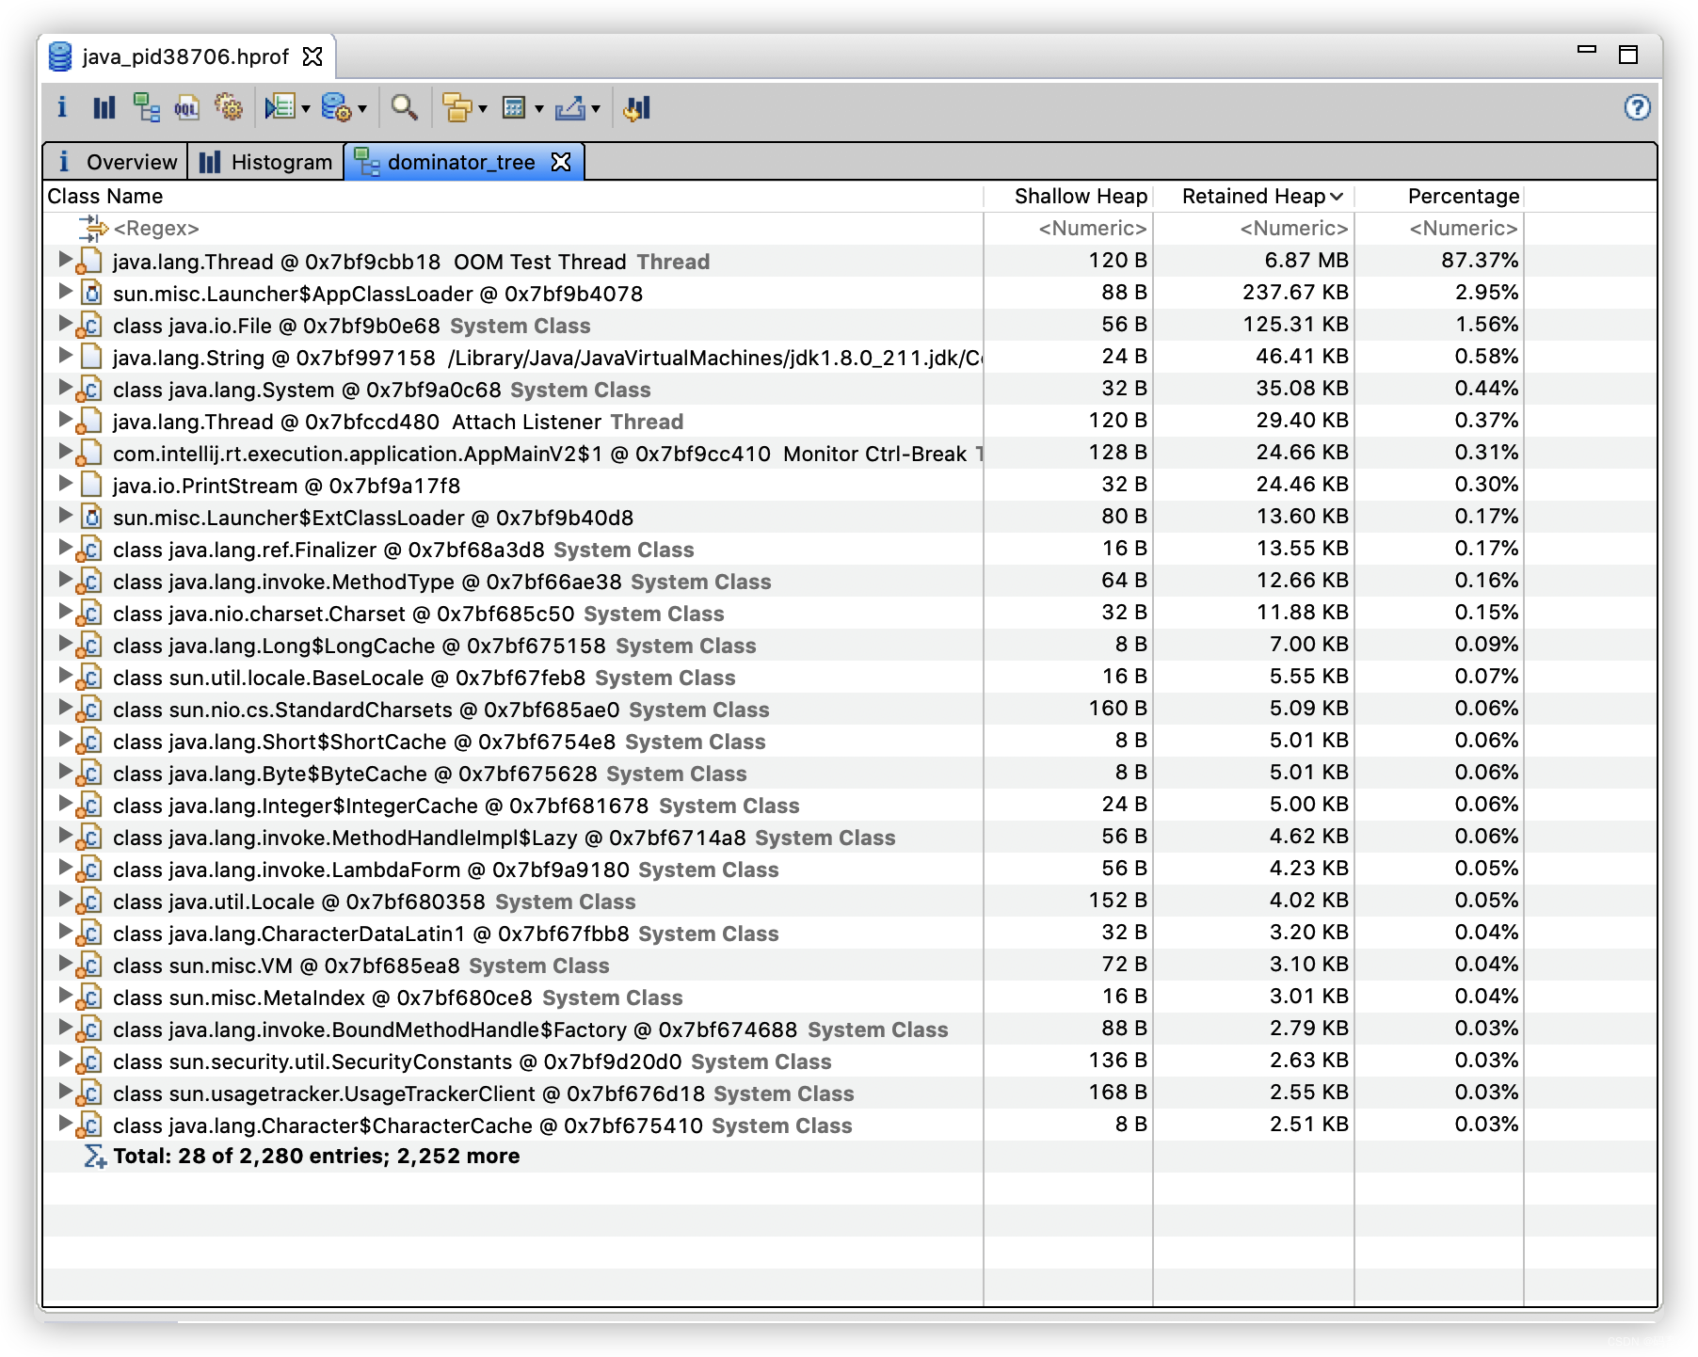The width and height of the screenshot is (1698, 1357).
Task: Sort by the Class Name column header
Action: pyautogui.click(x=513, y=196)
